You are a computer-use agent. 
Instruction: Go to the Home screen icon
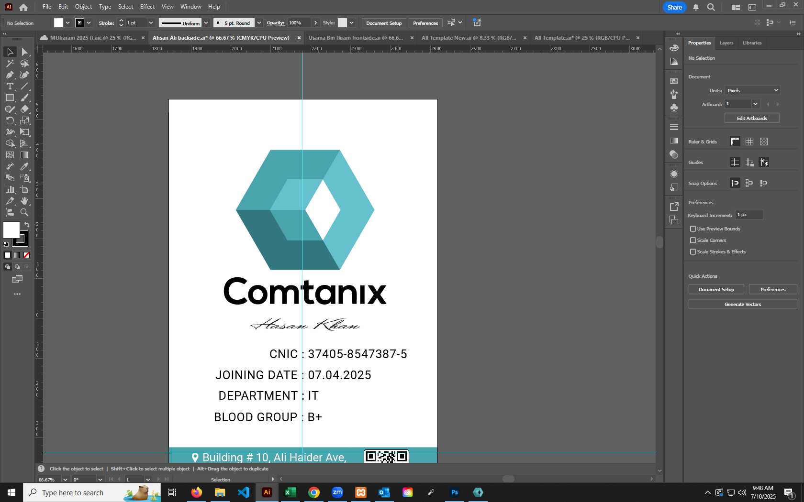(23, 7)
